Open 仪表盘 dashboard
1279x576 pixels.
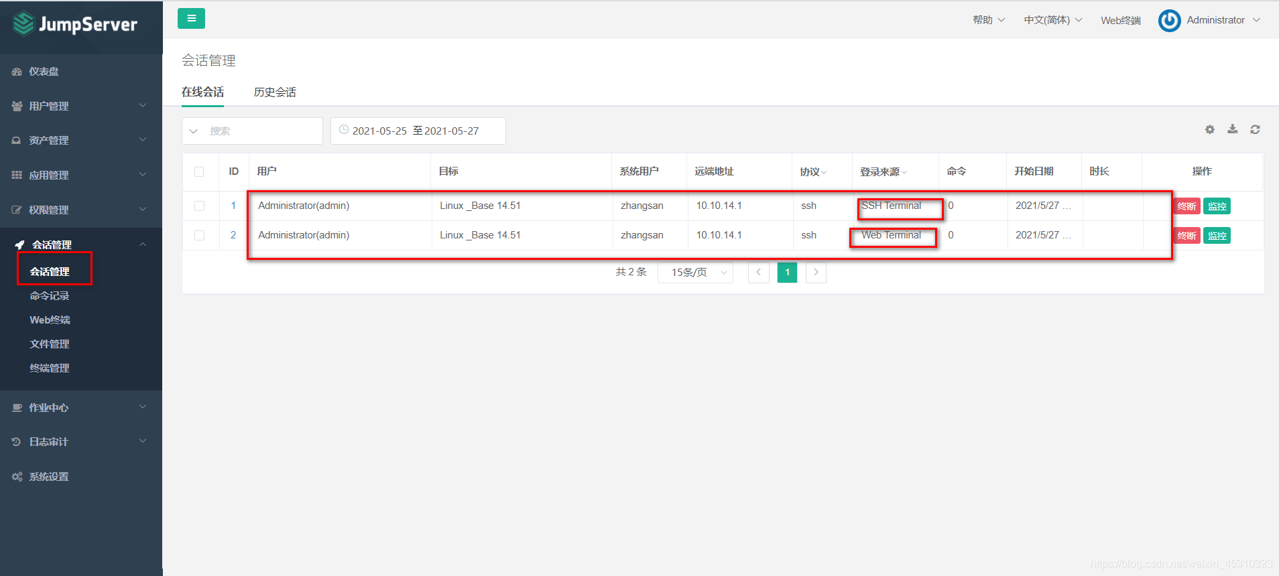(x=44, y=72)
